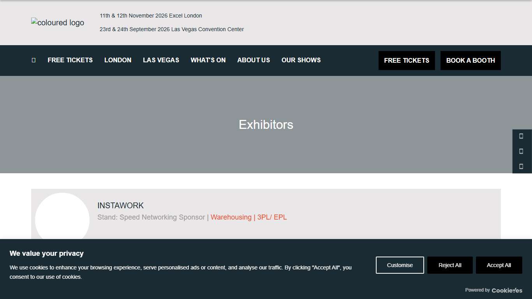Click the Cookieyes logo in the banner

507,290
